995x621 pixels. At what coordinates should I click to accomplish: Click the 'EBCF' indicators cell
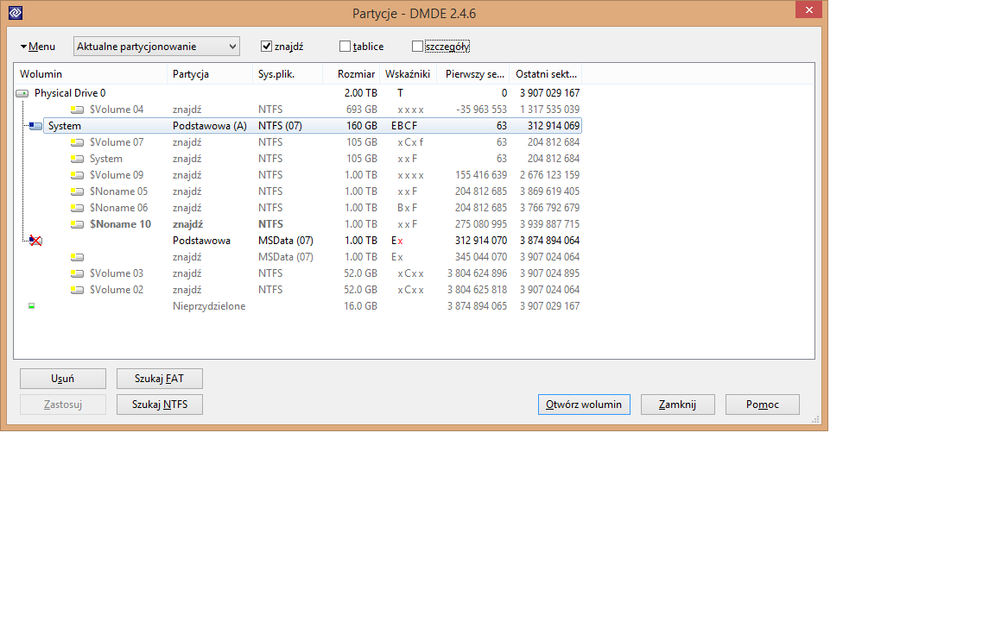point(404,126)
